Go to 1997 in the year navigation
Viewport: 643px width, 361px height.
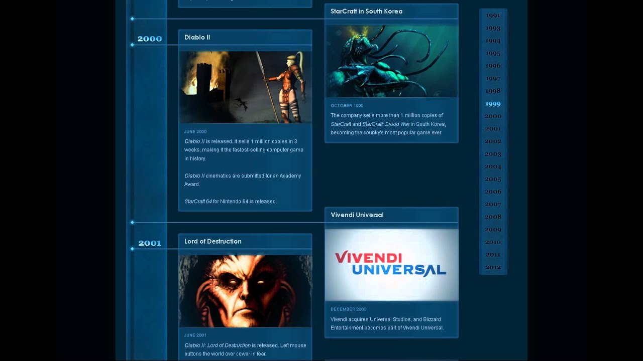493,78
